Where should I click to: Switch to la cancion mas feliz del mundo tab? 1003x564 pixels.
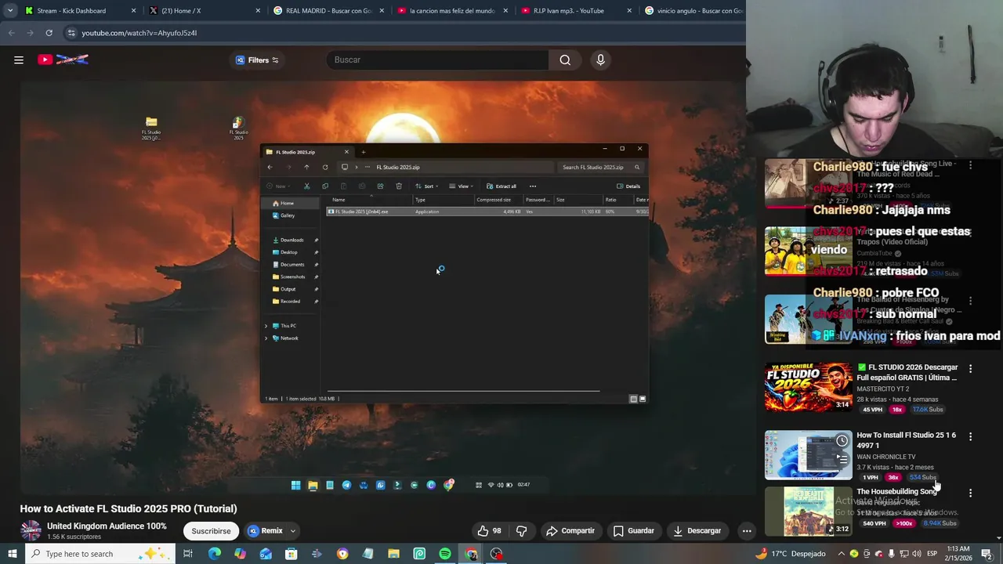[452, 11]
